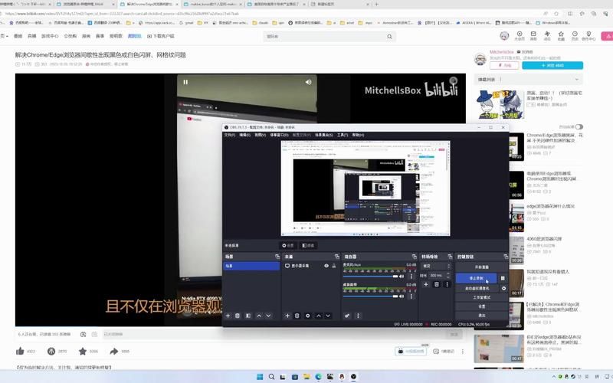Open scene filters icon in OBS Scenes panel
Screen dimensions: 613x383
point(247,316)
